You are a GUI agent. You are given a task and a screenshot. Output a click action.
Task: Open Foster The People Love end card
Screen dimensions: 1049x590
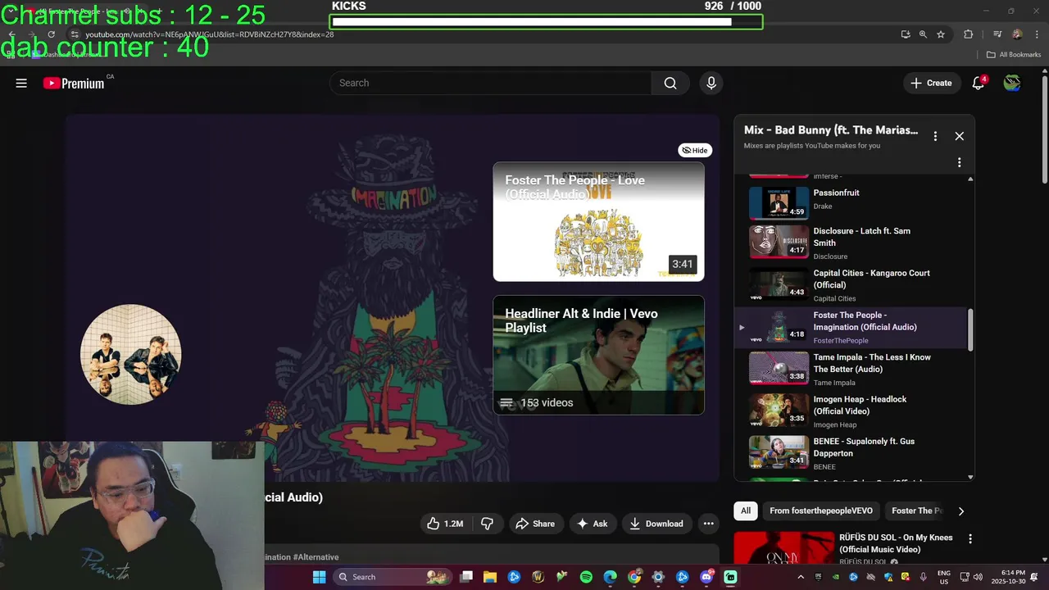598,221
